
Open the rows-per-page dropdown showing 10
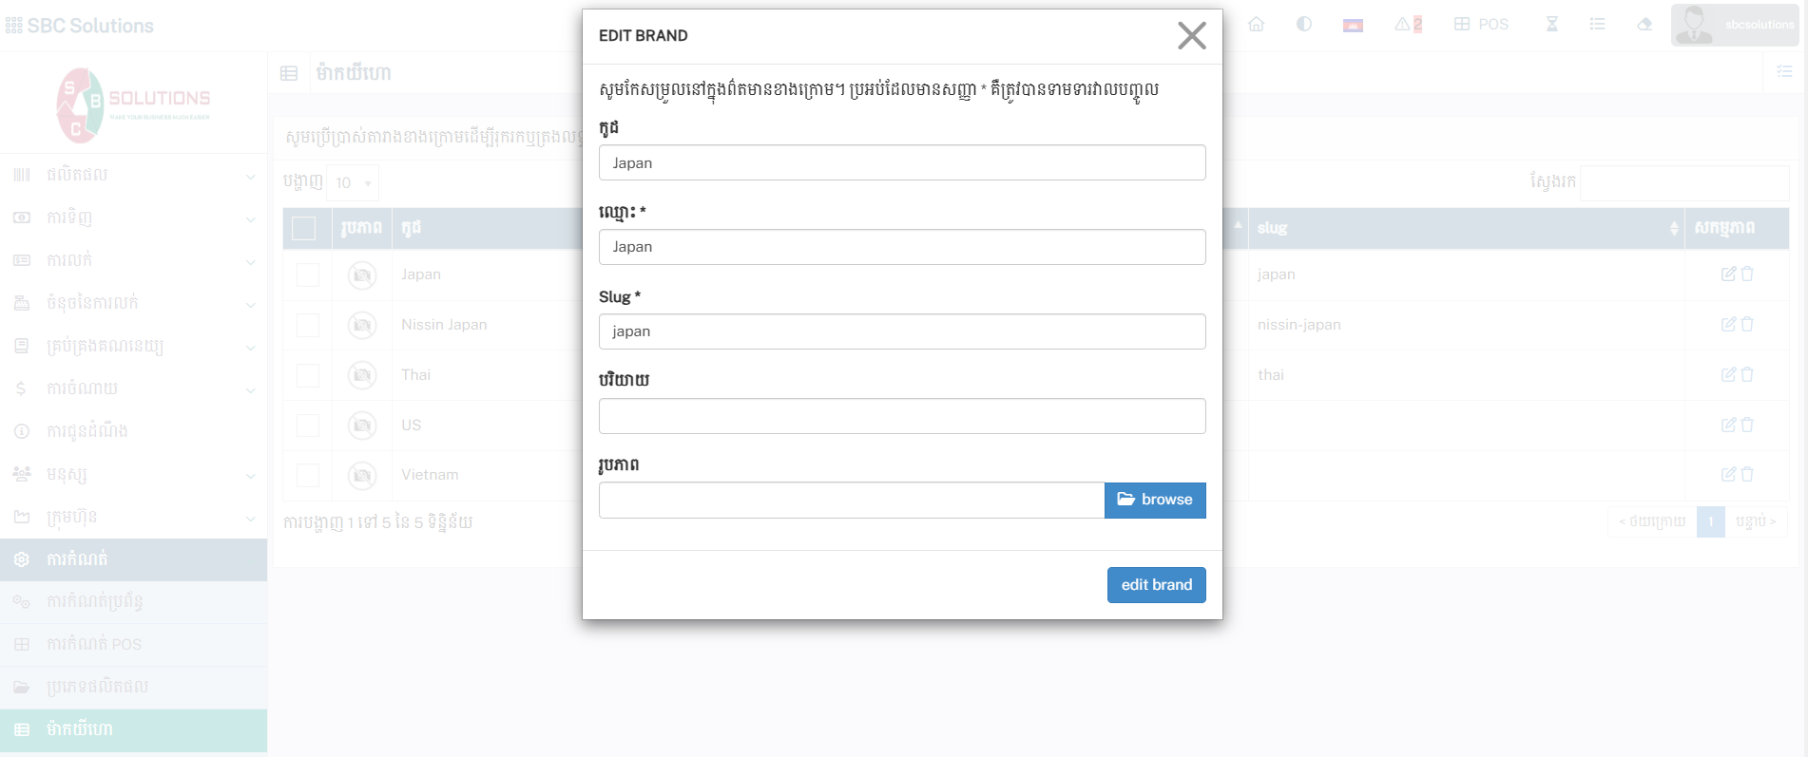pyautogui.click(x=352, y=182)
